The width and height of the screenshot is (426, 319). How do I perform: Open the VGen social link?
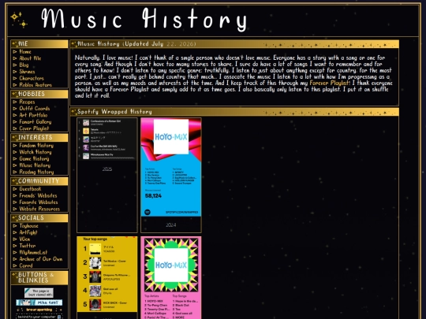(24, 239)
